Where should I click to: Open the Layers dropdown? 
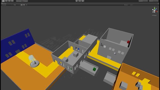(143, 1)
